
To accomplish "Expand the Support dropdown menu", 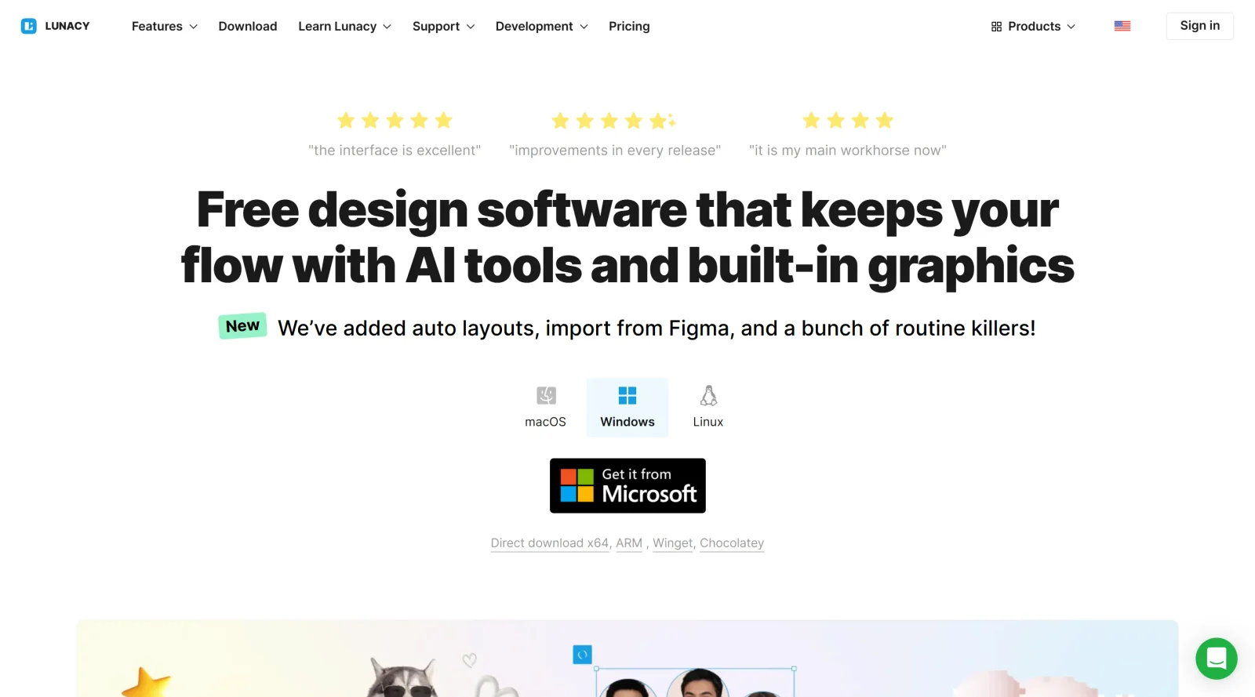I will coord(443,27).
